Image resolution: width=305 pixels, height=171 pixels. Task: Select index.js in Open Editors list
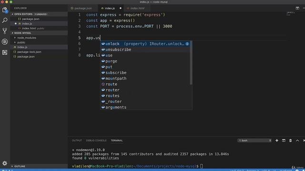pyautogui.click(x=39, y=24)
